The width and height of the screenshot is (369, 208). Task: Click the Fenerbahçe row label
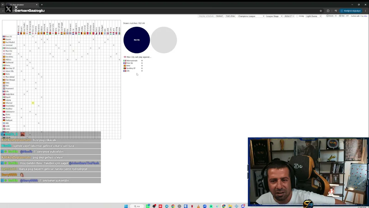click(x=10, y=106)
